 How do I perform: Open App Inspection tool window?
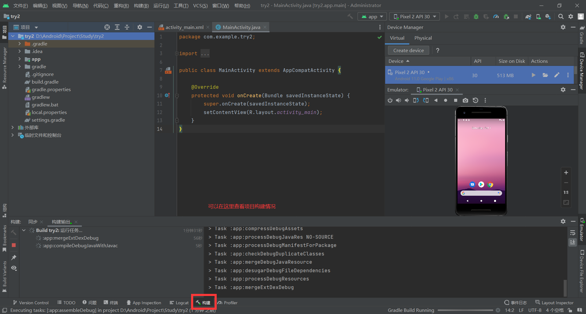click(144, 302)
